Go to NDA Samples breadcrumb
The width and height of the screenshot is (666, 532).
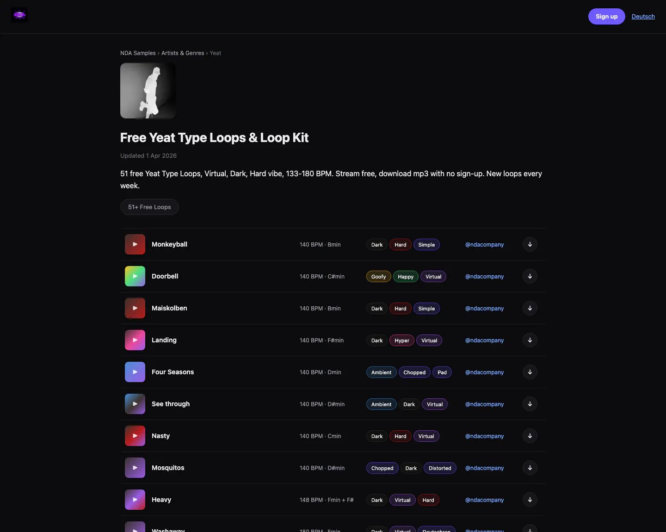(138, 53)
